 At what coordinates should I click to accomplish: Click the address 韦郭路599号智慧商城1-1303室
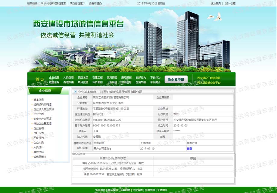pyautogui.click(x=111, y=109)
